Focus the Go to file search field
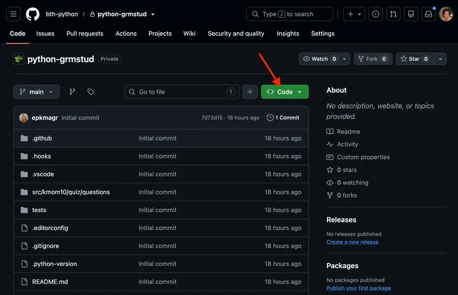 [x=182, y=92]
